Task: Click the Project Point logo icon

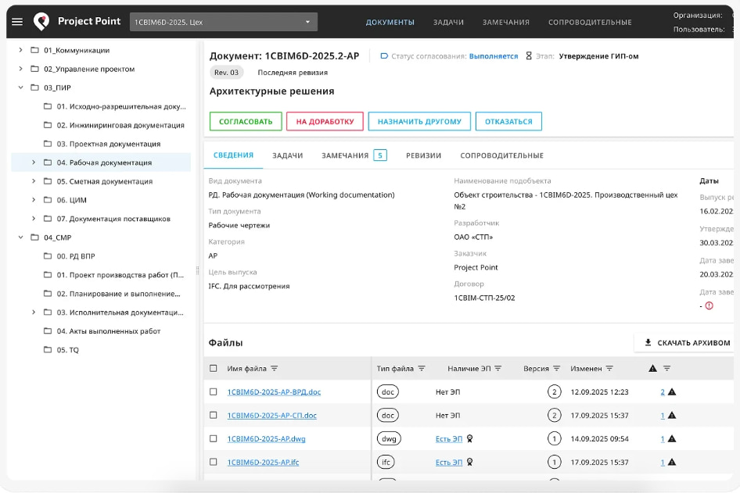Action: click(x=41, y=21)
